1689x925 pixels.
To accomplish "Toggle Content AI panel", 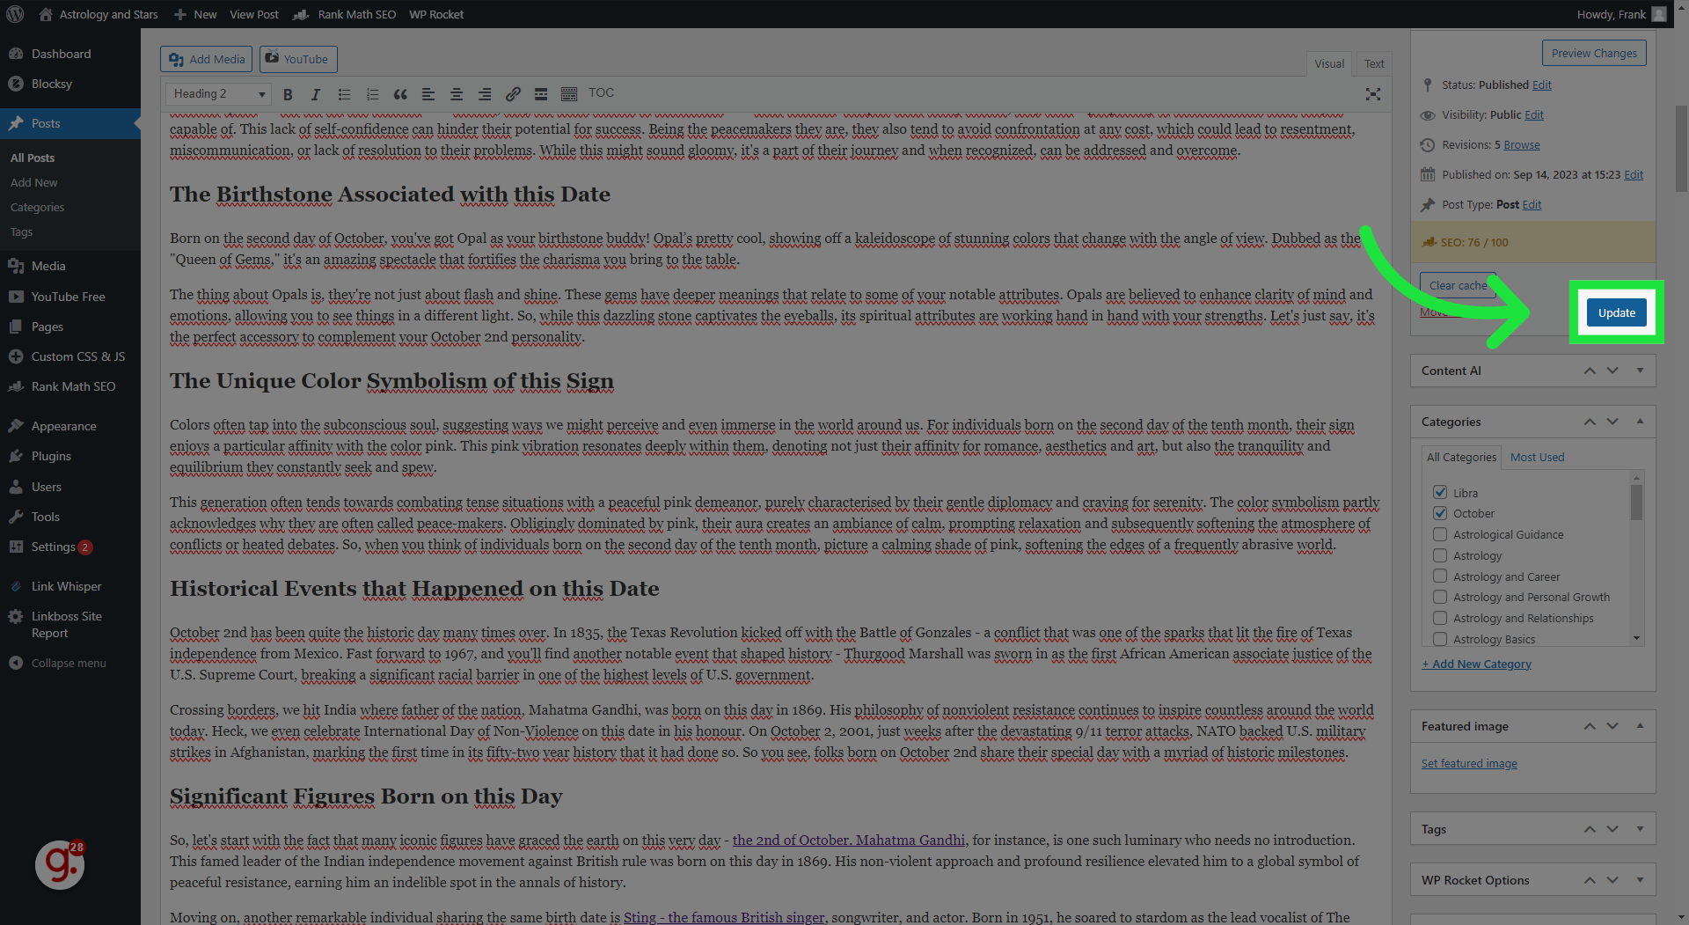I will click(x=1640, y=371).
